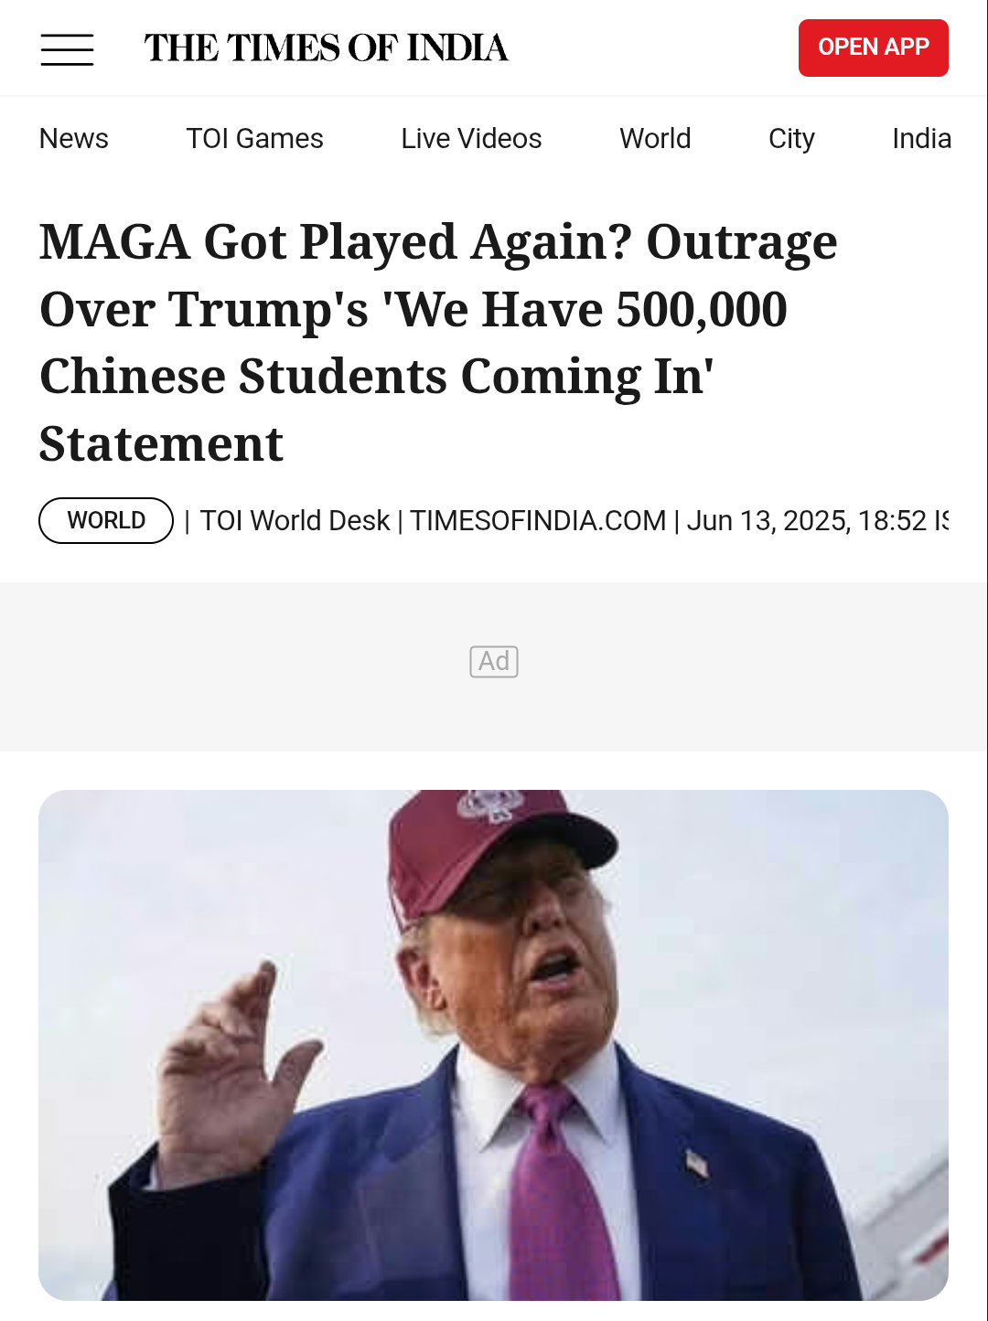Viewport: 988px width, 1321px height.
Task: Tap The Times of India logo
Action: (x=326, y=48)
